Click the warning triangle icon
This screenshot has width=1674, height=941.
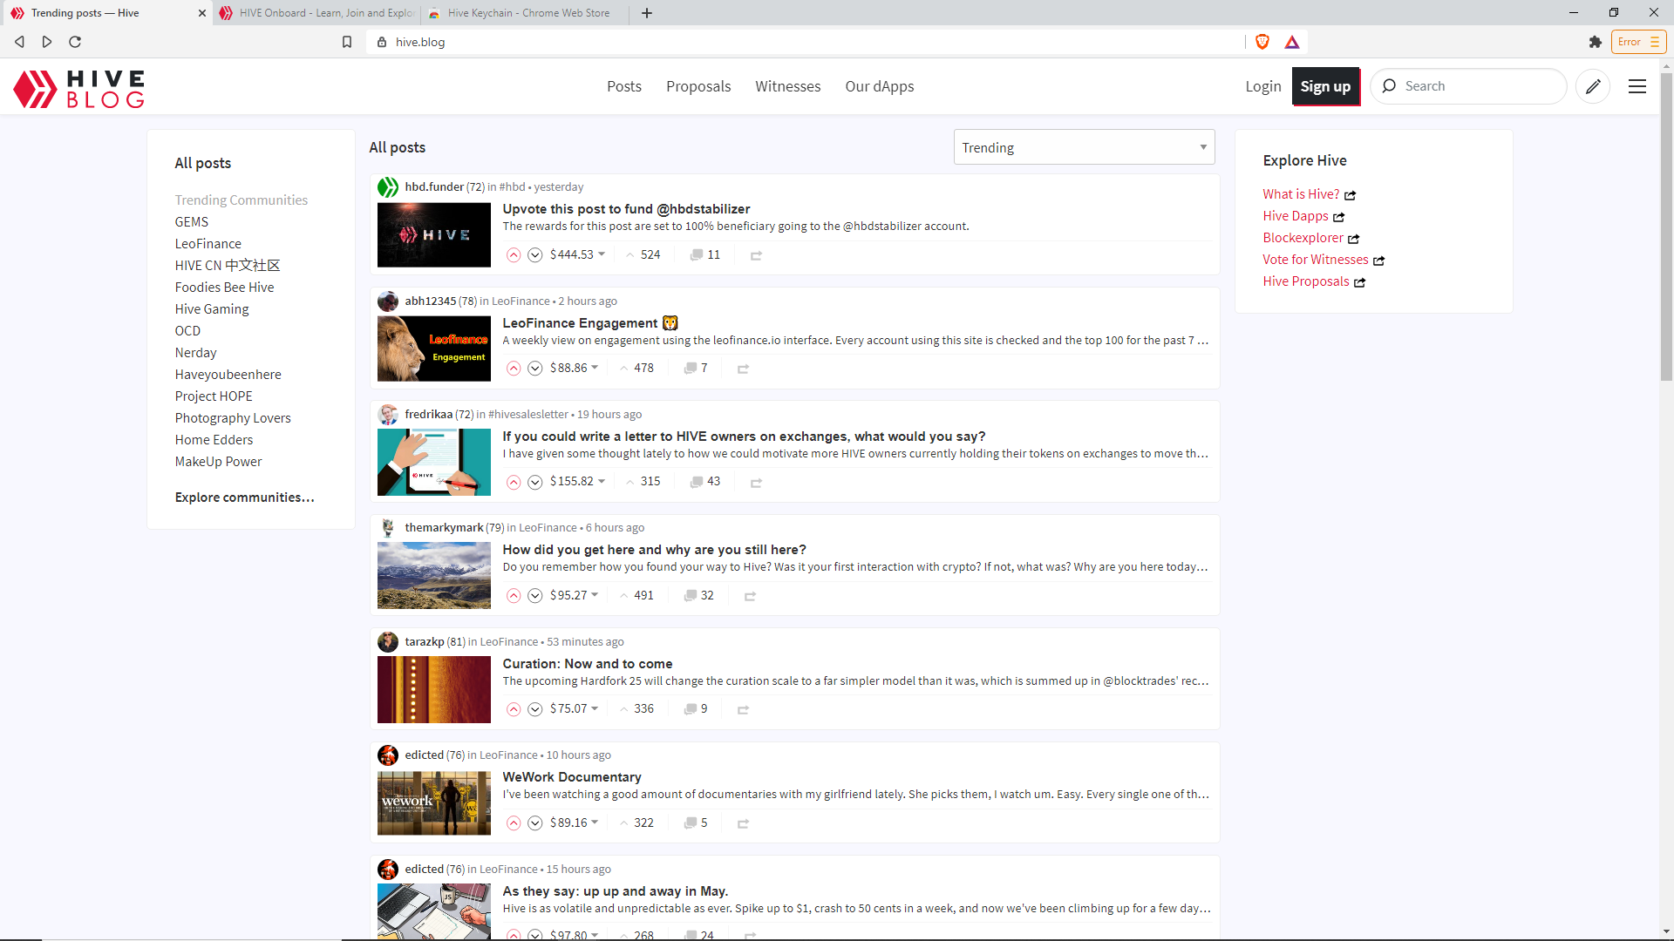point(1290,41)
